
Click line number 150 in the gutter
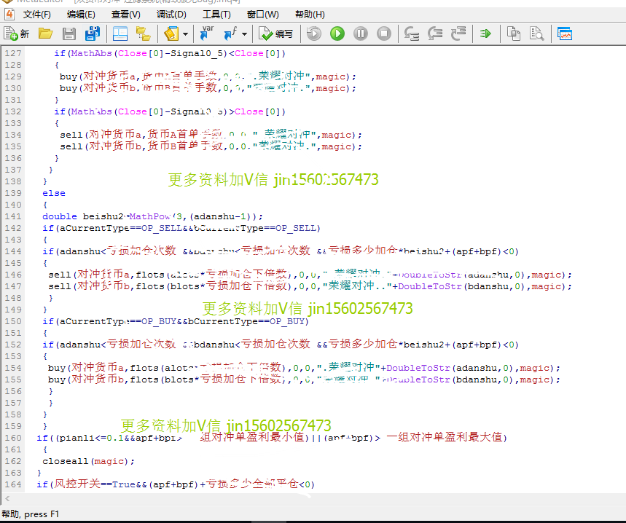click(x=13, y=321)
